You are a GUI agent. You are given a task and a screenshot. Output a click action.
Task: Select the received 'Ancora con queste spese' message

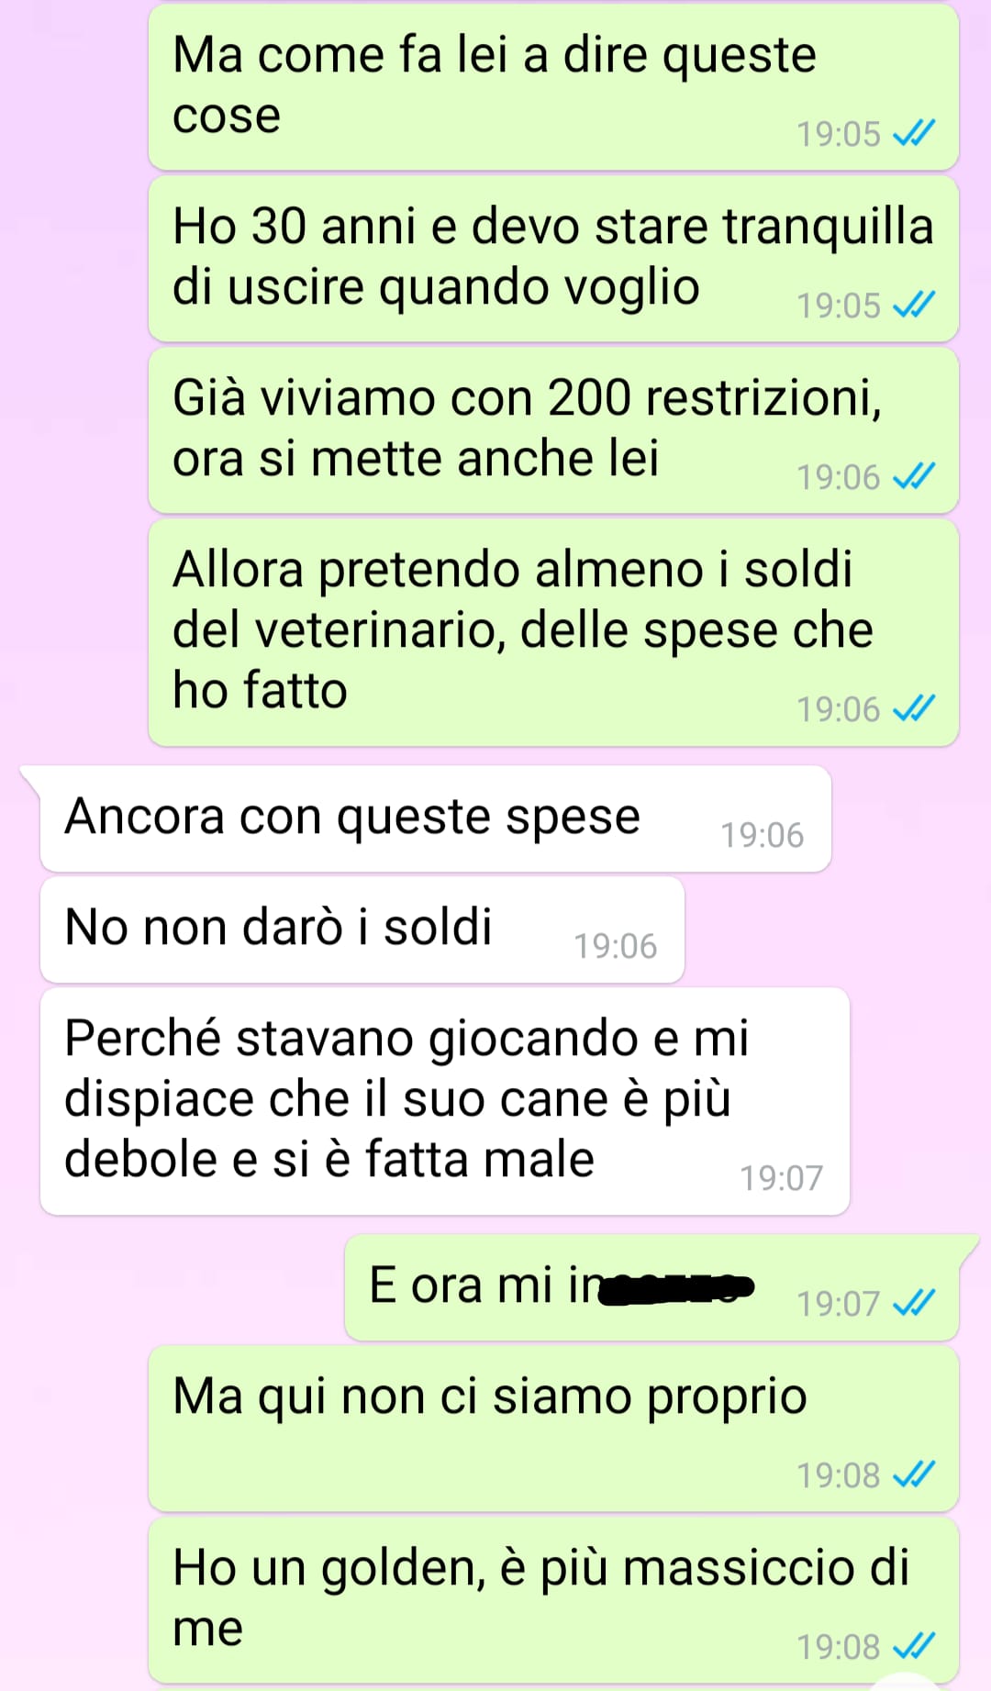click(x=436, y=818)
